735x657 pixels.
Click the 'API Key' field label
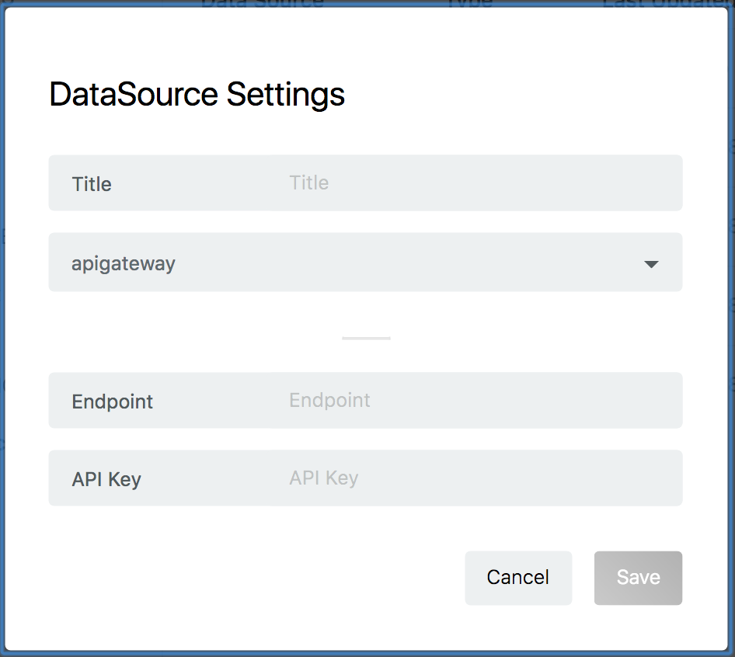coord(106,479)
